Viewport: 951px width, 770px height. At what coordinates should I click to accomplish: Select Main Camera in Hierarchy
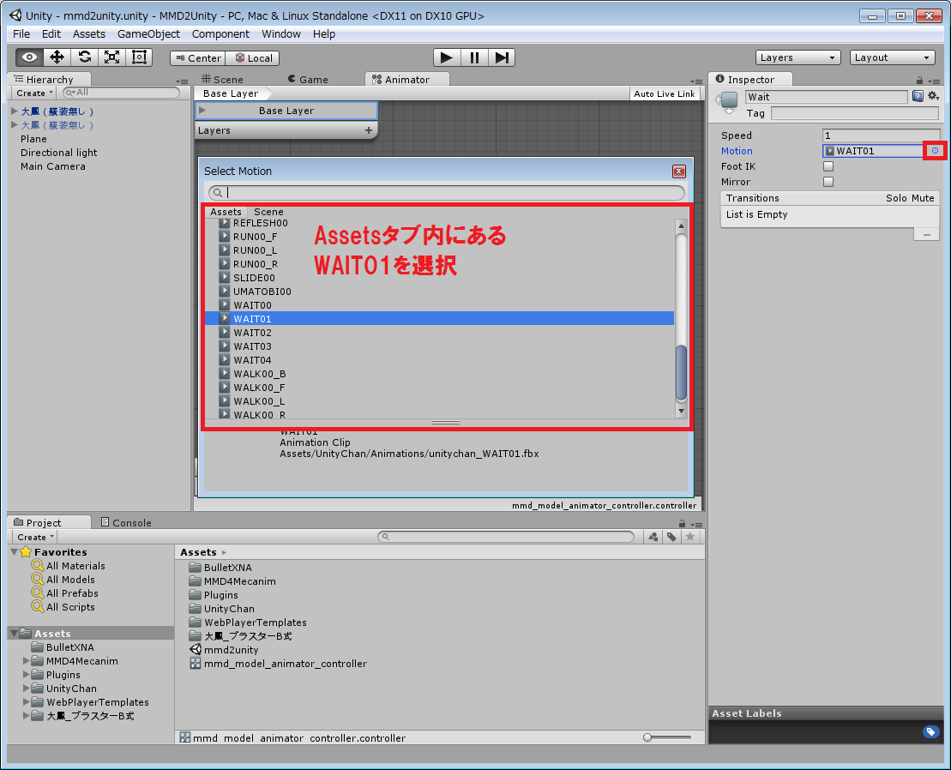[x=53, y=166]
